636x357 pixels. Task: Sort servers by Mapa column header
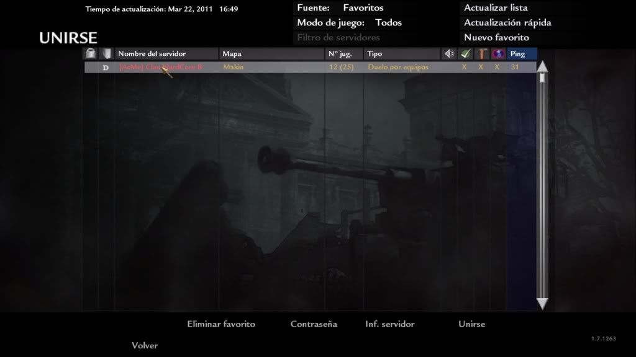[x=271, y=53]
